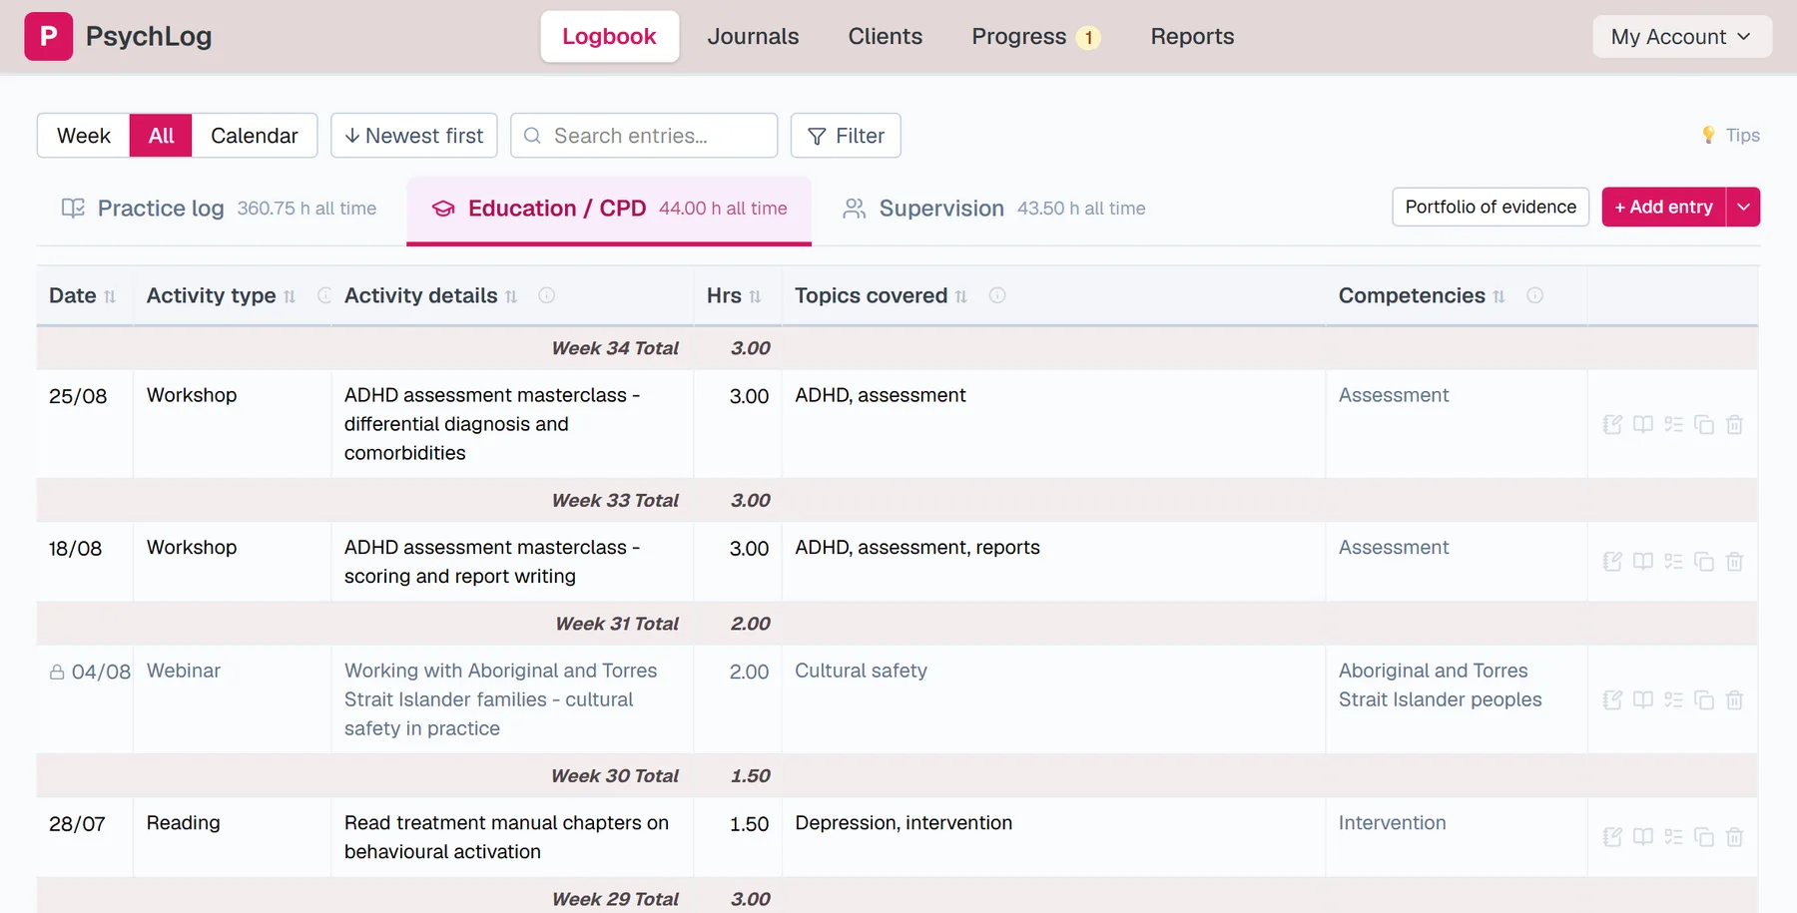Click the Progress notification badge

point(1089,38)
